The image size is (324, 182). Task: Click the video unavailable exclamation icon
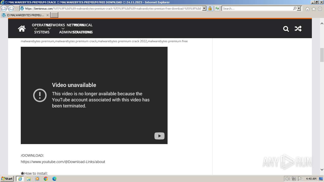pyautogui.click(x=40, y=95)
